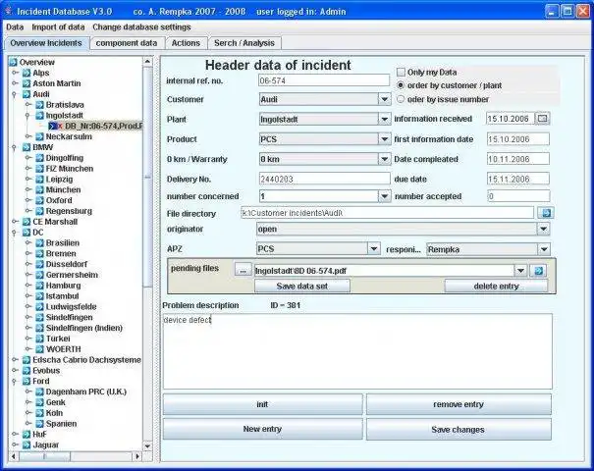The width and height of the screenshot is (594, 471).
Task: Click the DC customer node icon
Action: coord(27,232)
